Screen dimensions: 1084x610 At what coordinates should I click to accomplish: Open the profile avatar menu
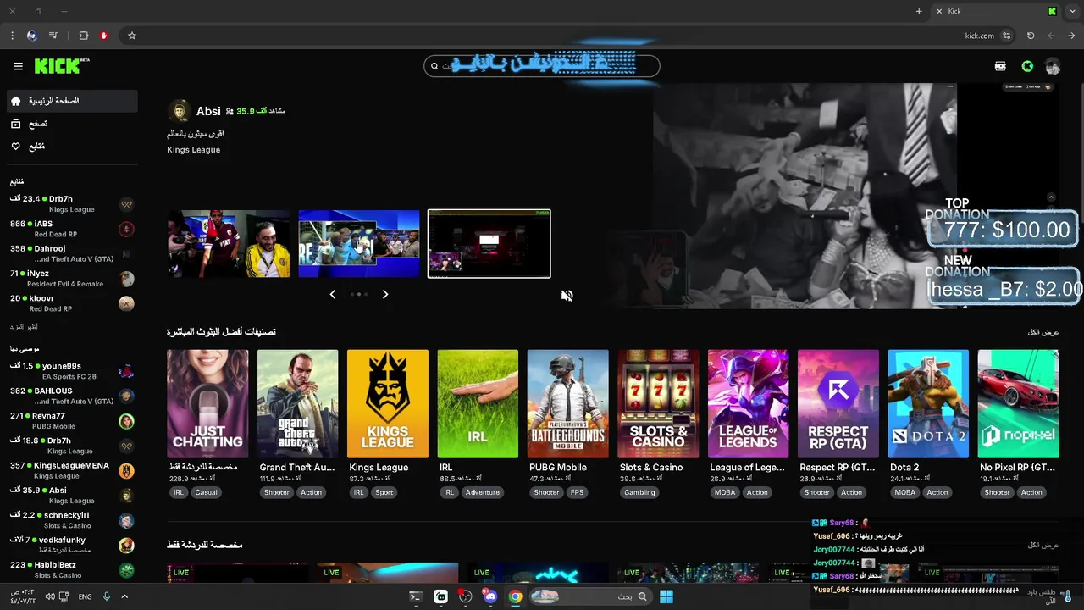pos(1053,66)
